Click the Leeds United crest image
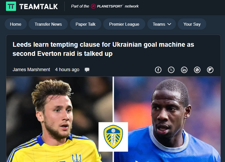This screenshot has width=225, height=162. (113, 137)
